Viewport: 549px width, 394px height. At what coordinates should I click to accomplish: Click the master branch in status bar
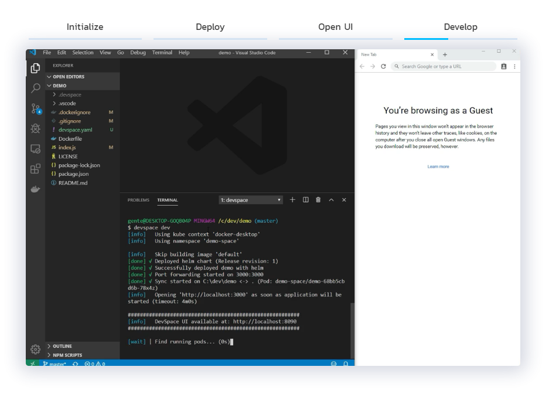pyautogui.click(x=54, y=364)
